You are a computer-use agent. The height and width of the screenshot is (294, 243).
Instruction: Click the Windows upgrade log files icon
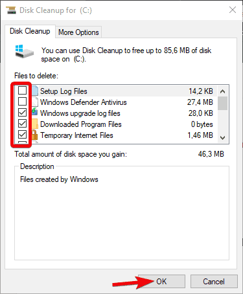35,112
